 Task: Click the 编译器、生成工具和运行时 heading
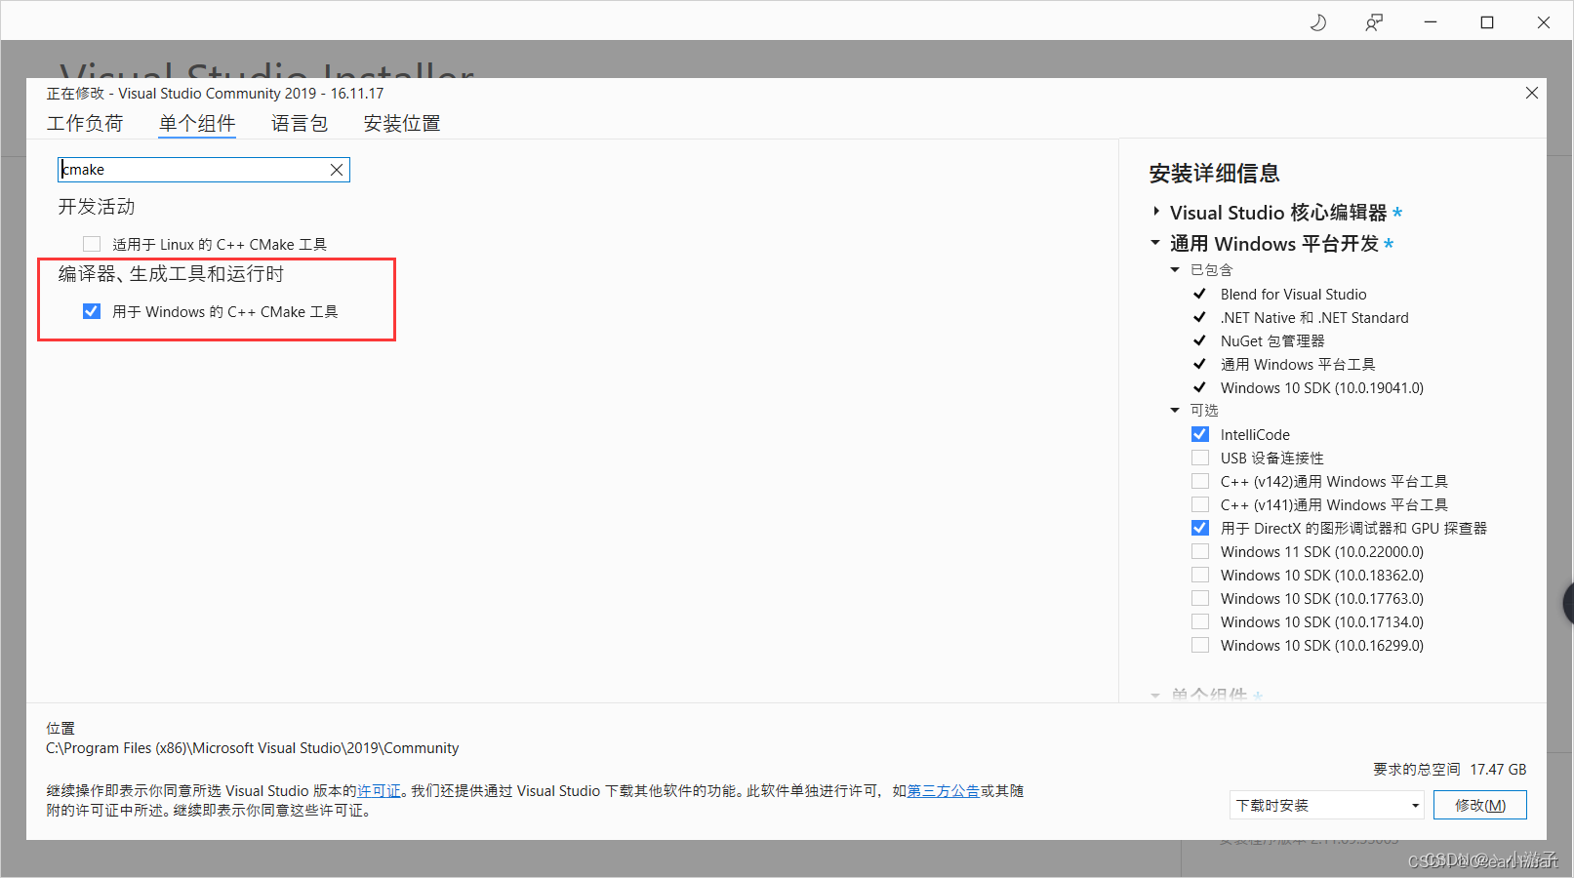pyautogui.click(x=171, y=274)
